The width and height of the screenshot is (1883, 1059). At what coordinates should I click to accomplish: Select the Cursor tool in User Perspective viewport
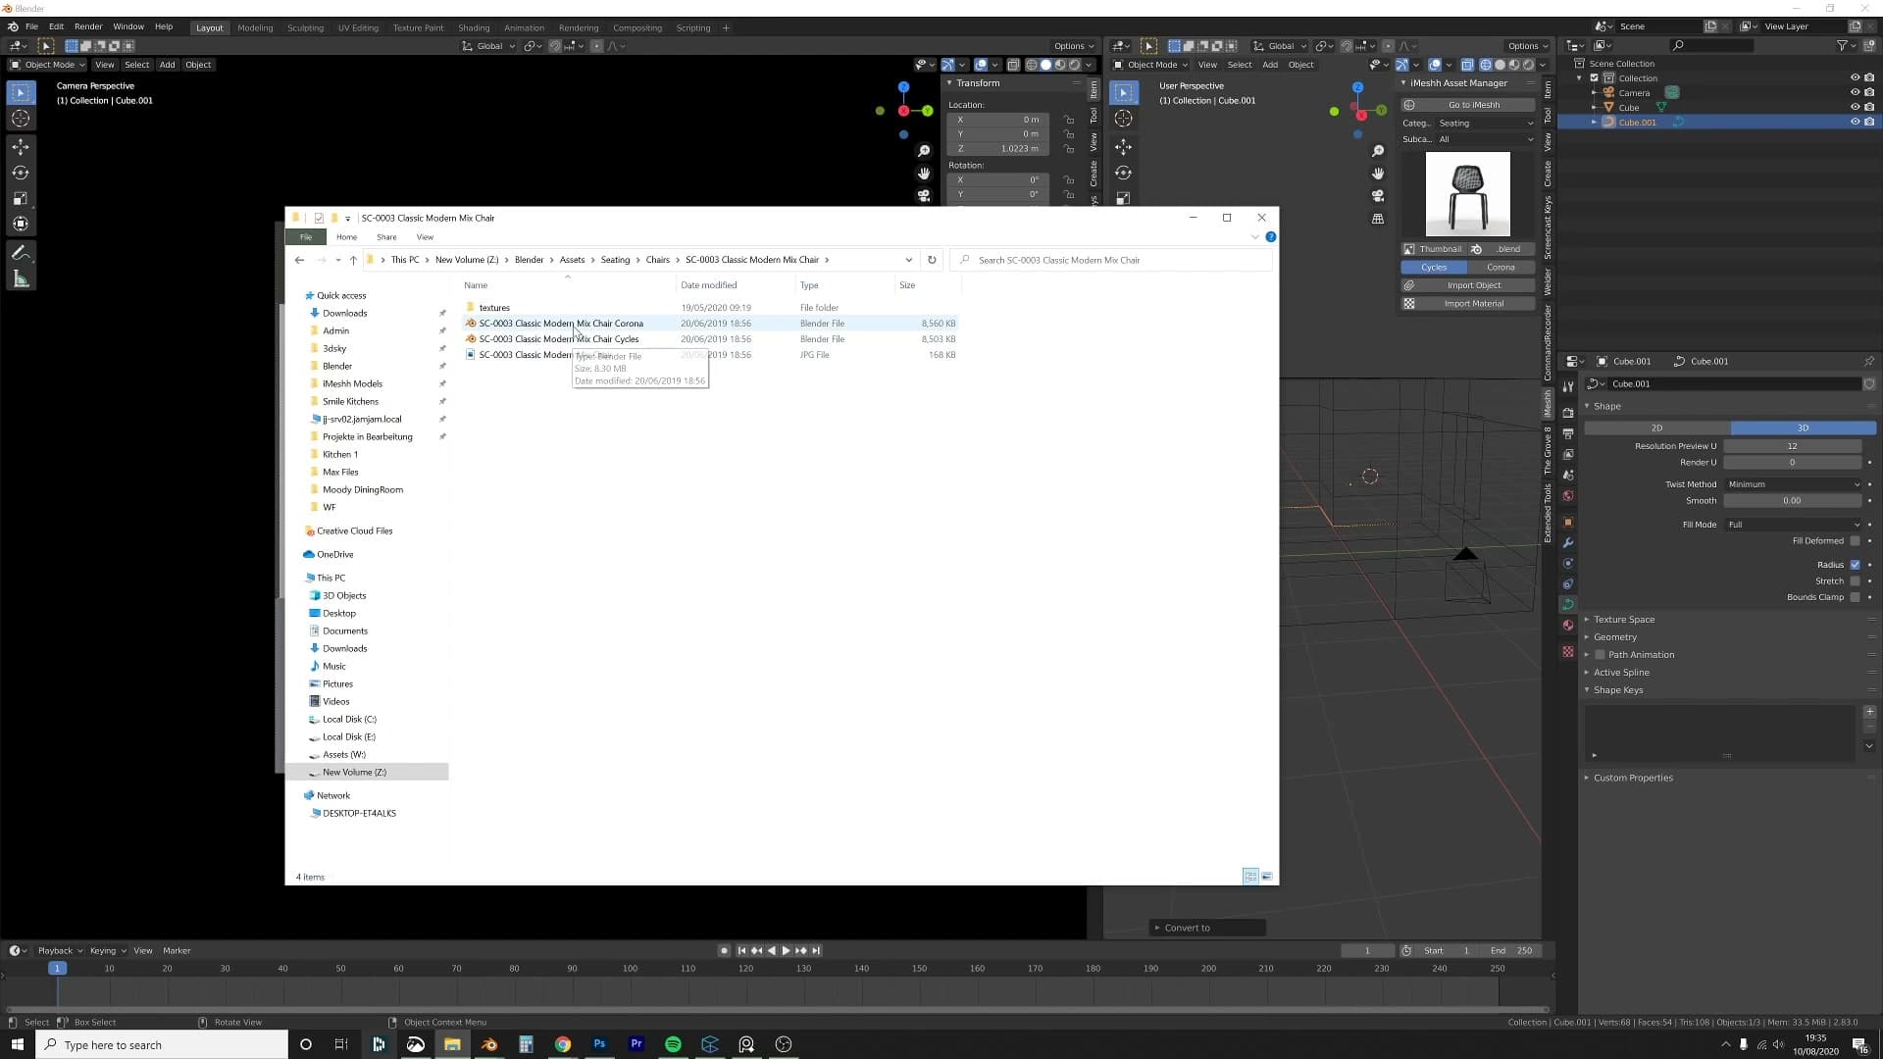(1124, 119)
